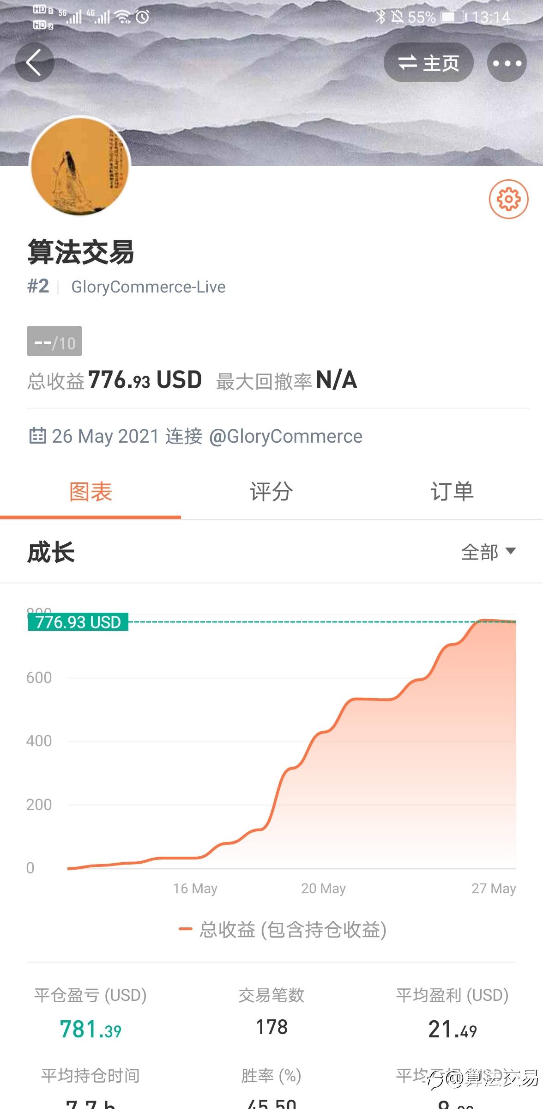
Task: Open the orange settings gear
Action: coord(508,199)
